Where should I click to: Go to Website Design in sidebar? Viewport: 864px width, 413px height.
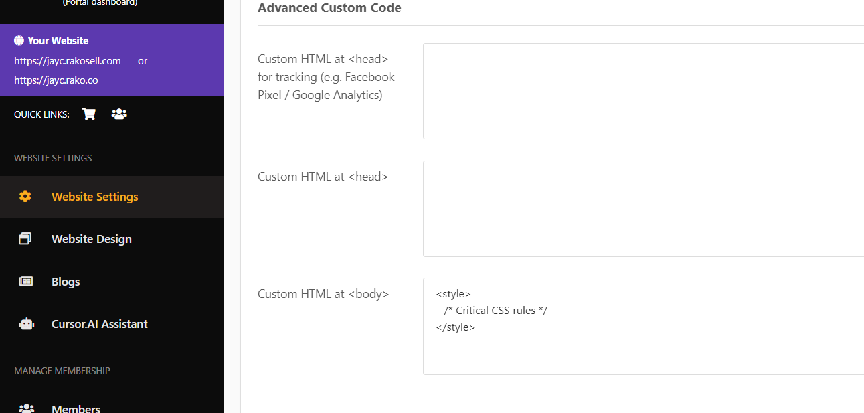pos(91,239)
